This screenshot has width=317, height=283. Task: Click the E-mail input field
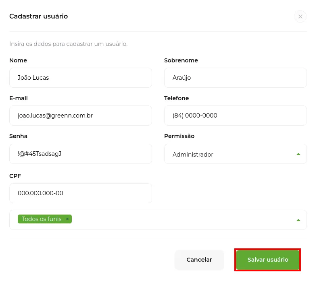(x=81, y=116)
